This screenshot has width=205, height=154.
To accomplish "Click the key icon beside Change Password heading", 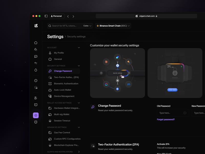I will pyautogui.click(x=93, y=107).
